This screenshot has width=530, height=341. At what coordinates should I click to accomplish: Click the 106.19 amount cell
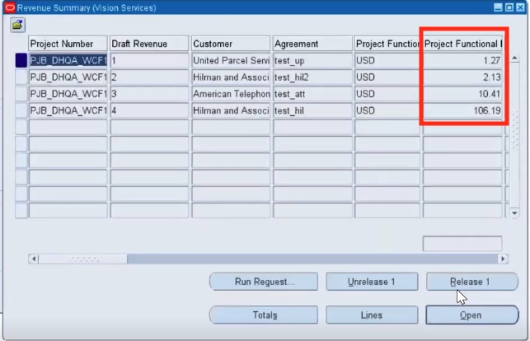[x=462, y=110]
